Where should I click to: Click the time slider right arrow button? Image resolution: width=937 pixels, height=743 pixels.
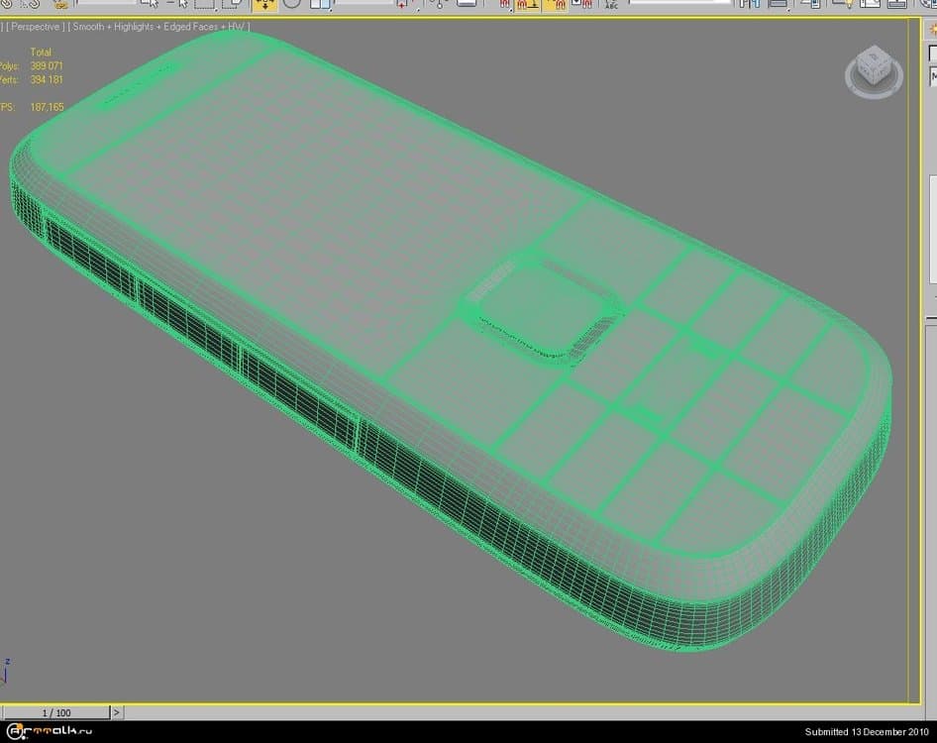tap(117, 712)
